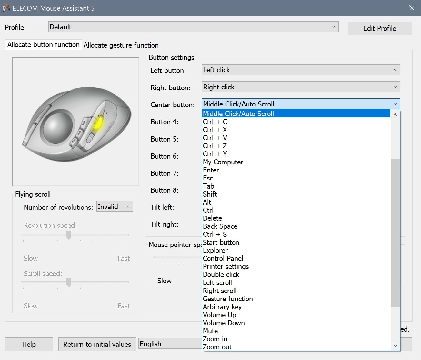This screenshot has width=421, height=360.
Task: Click the ELECOM Mouse Assistant title bar icon
Action: pos(6,8)
